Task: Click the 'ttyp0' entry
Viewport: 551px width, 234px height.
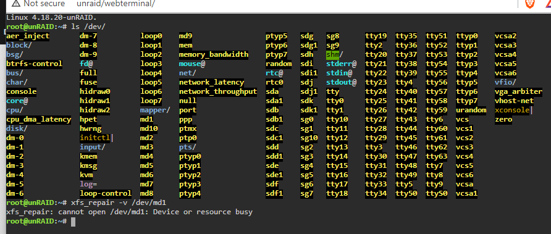Action: [467, 36]
